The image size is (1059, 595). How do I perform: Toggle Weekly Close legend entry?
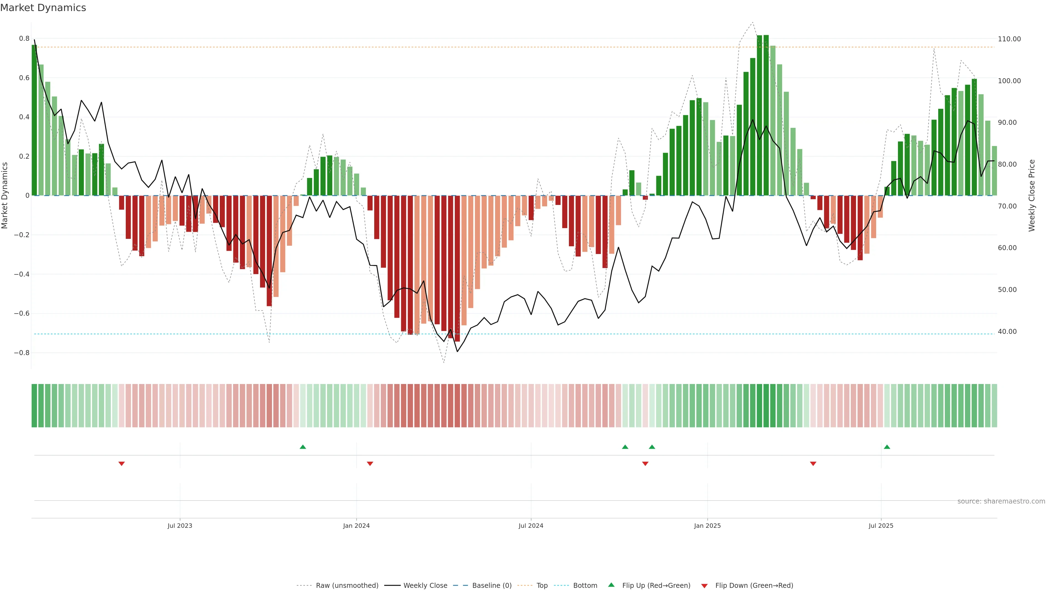coord(425,585)
